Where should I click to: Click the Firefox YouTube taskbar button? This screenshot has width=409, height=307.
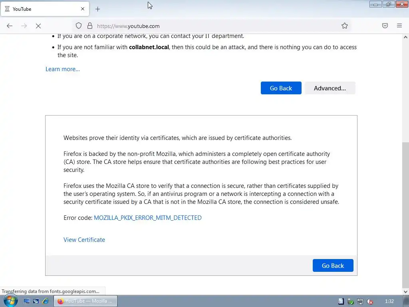coord(85,301)
